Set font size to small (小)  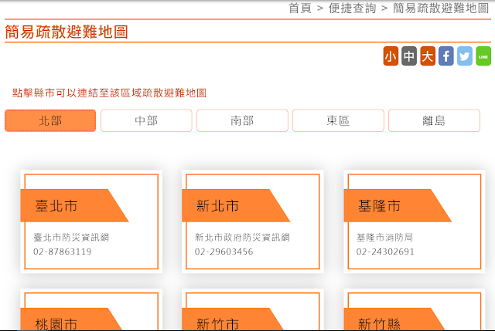pyautogui.click(x=391, y=56)
